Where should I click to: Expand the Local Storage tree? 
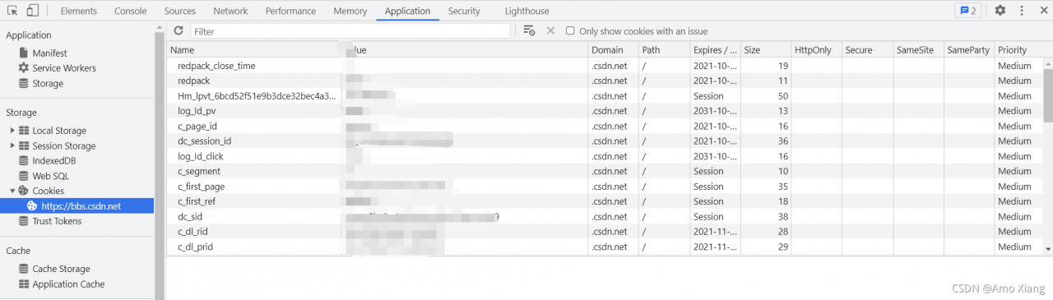[x=12, y=131]
